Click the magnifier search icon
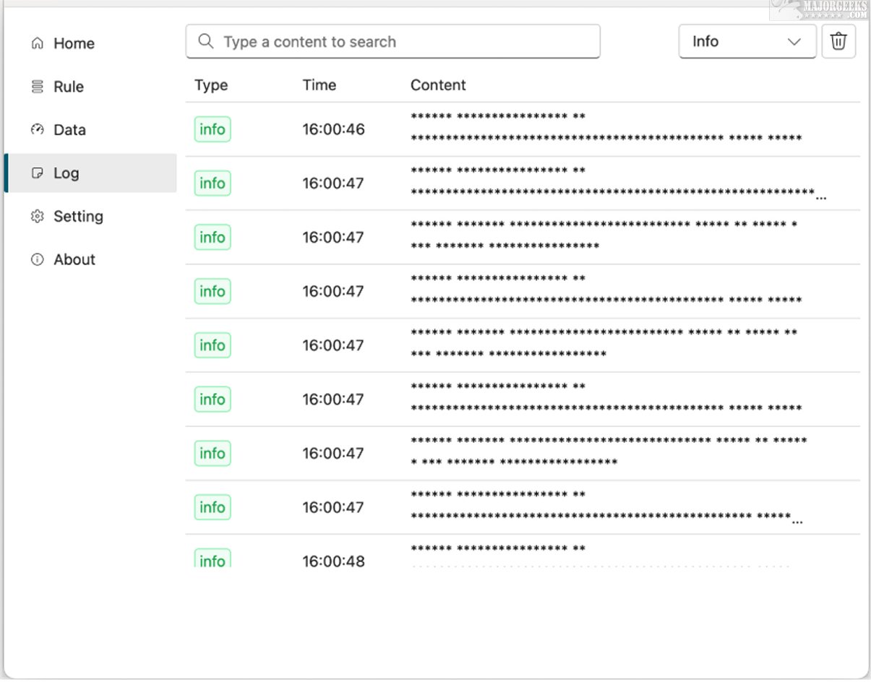Image resolution: width=871 pixels, height=682 pixels. [x=206, y=42]
